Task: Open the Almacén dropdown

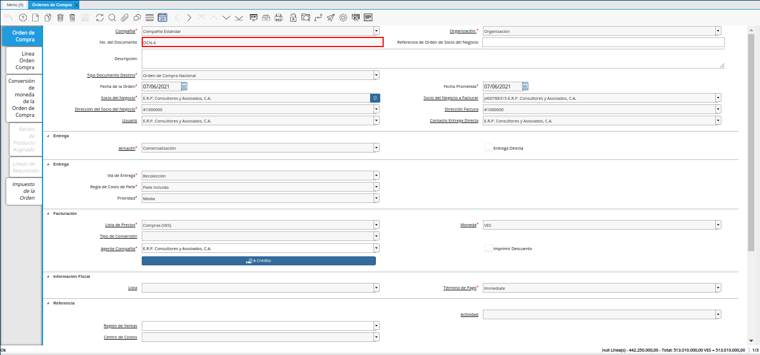Action: click(376, 148)
